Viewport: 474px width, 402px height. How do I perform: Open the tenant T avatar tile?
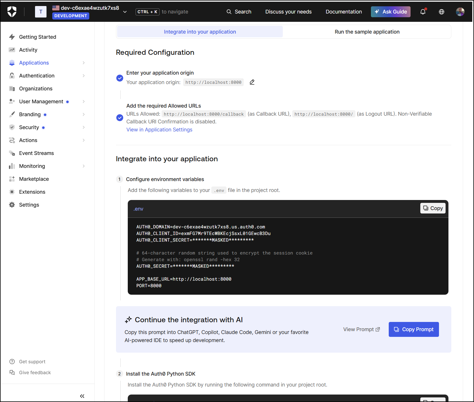[41, 12]
